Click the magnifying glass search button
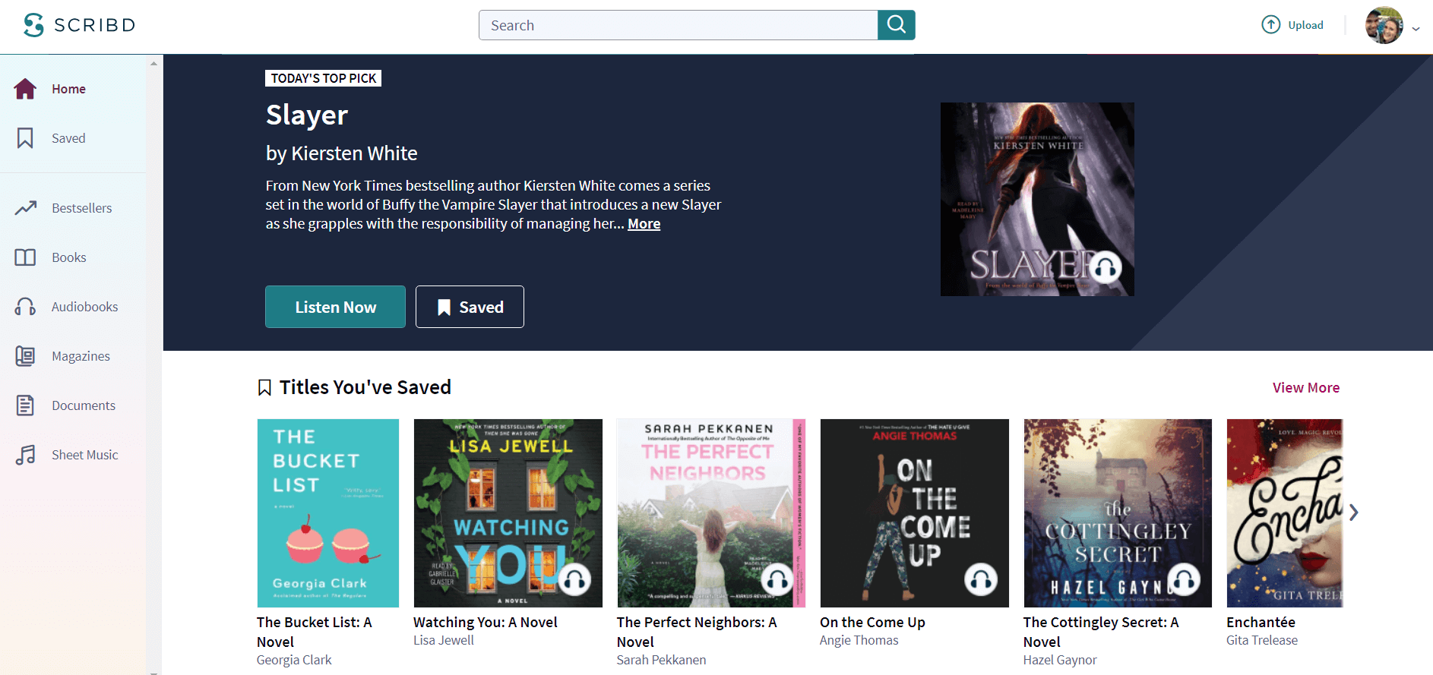 click(x=897, y=25)
